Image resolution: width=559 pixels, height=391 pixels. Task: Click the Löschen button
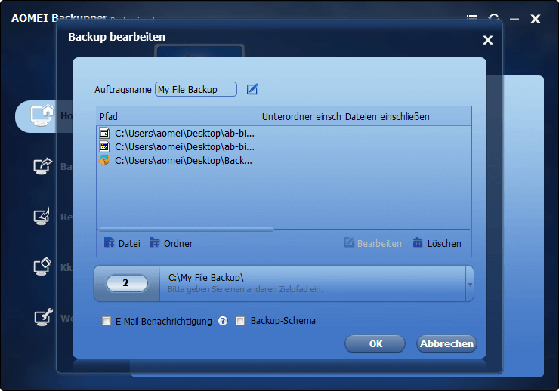(x=437, y=243)
